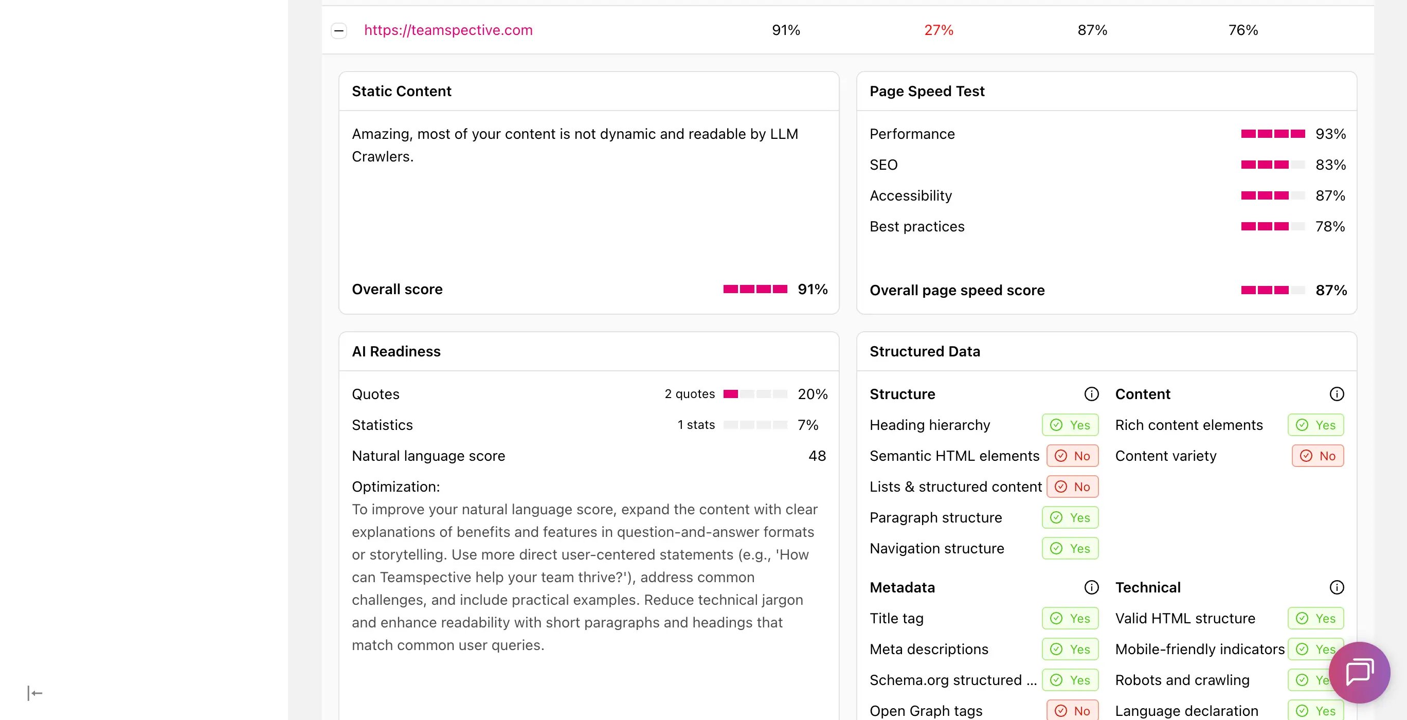Click the Technical info icon
The image size is (1407, 720).
[x=1337, y=587]
